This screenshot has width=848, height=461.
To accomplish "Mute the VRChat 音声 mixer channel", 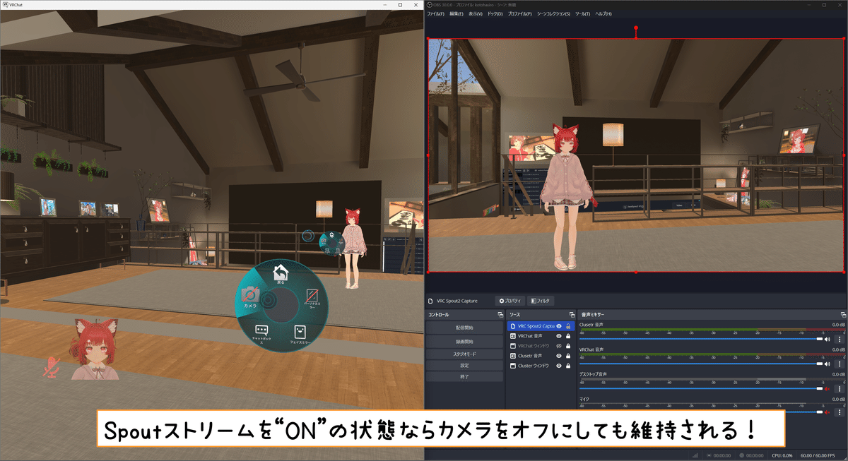I will pyautogui.click(x=828, y=364).
